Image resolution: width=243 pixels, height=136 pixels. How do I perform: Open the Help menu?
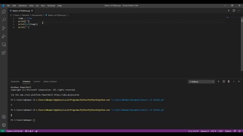point(60,6)
